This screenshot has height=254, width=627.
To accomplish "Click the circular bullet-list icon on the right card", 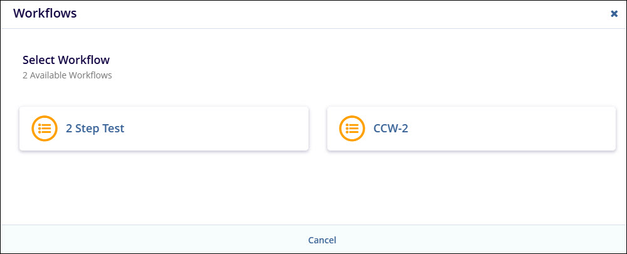I will tap(352, 129).
